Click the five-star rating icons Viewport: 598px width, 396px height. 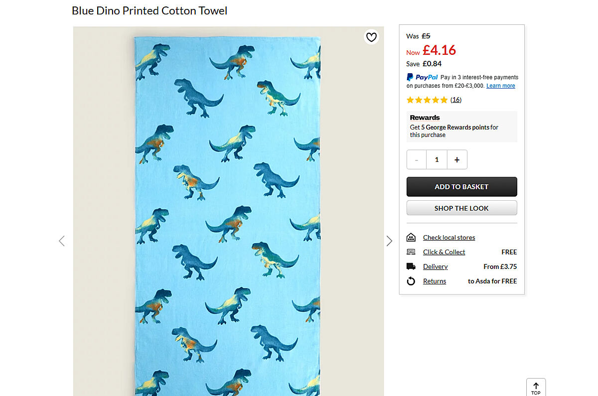(427, 100)
